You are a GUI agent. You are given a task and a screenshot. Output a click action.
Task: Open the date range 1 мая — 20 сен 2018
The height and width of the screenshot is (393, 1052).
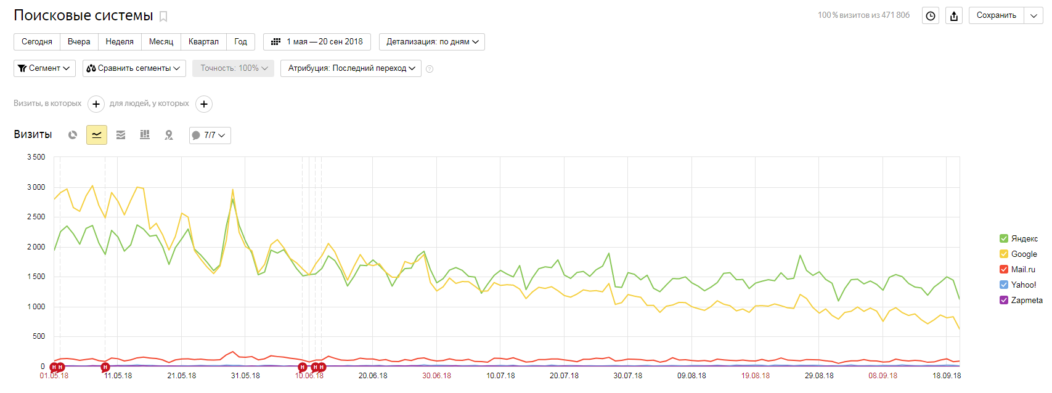point(317,42)
